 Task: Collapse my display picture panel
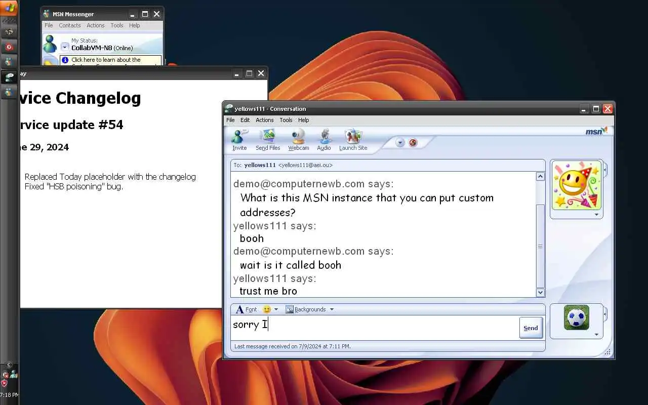605,314
